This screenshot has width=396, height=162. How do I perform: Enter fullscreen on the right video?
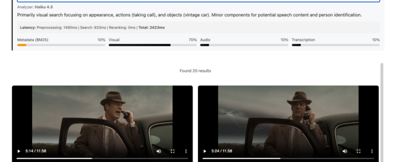tap(358, 151)
